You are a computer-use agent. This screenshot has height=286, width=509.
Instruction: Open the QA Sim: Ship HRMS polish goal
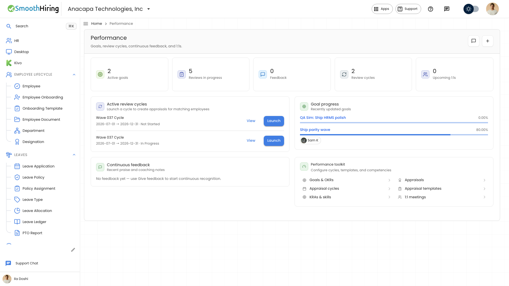coord(323,118)
